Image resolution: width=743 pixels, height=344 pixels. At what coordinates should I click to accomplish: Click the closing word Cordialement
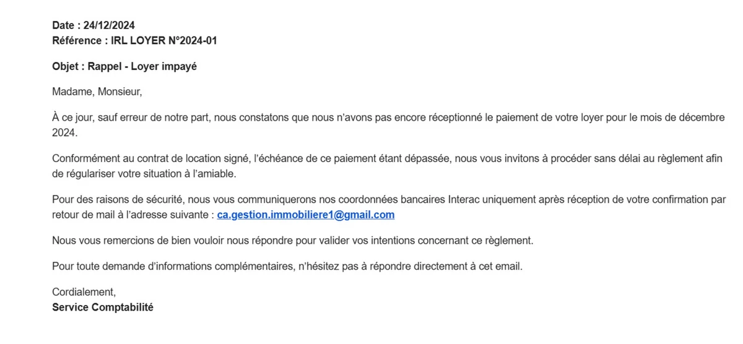pyautogui.click(x=84, y=292)
